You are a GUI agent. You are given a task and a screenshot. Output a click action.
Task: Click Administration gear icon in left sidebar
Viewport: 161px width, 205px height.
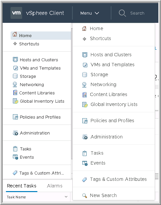click(16, 133)
